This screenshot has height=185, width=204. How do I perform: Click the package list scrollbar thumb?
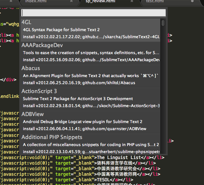point(163,23)
